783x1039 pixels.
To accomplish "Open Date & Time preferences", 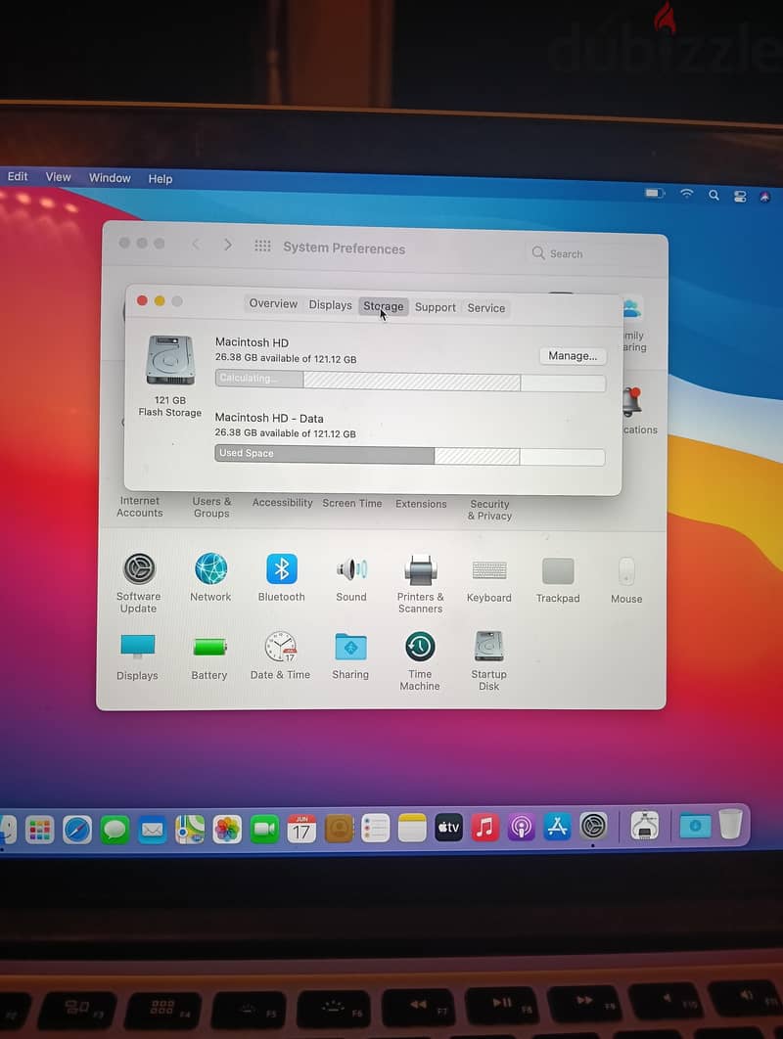I will pyautogui.click(x=281, y=647).
